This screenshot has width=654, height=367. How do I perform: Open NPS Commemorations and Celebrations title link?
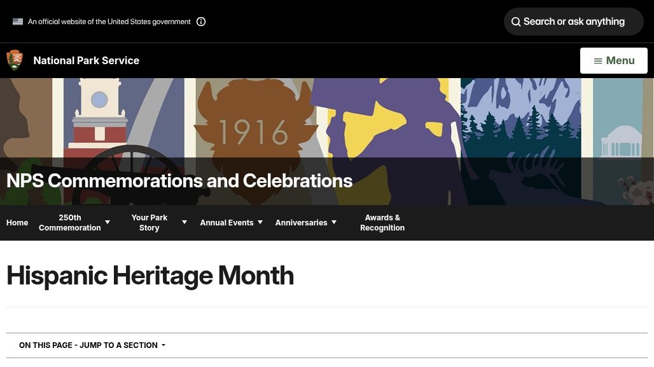pos(179,181)
